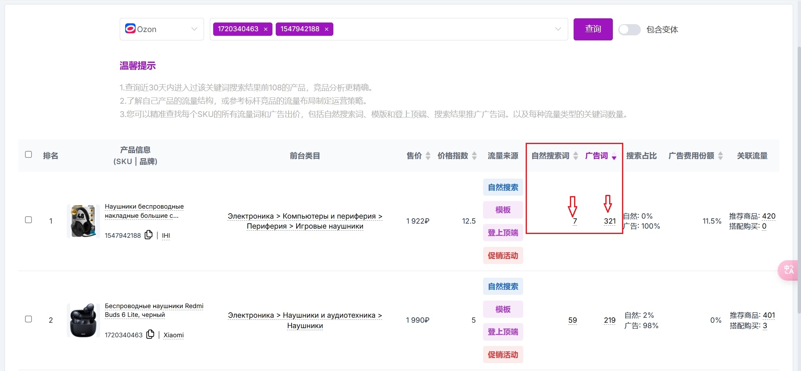This screenshot has height=371, width=801.
Task: Open the Ozon marketplace dropdown
Action: point(162,29)
